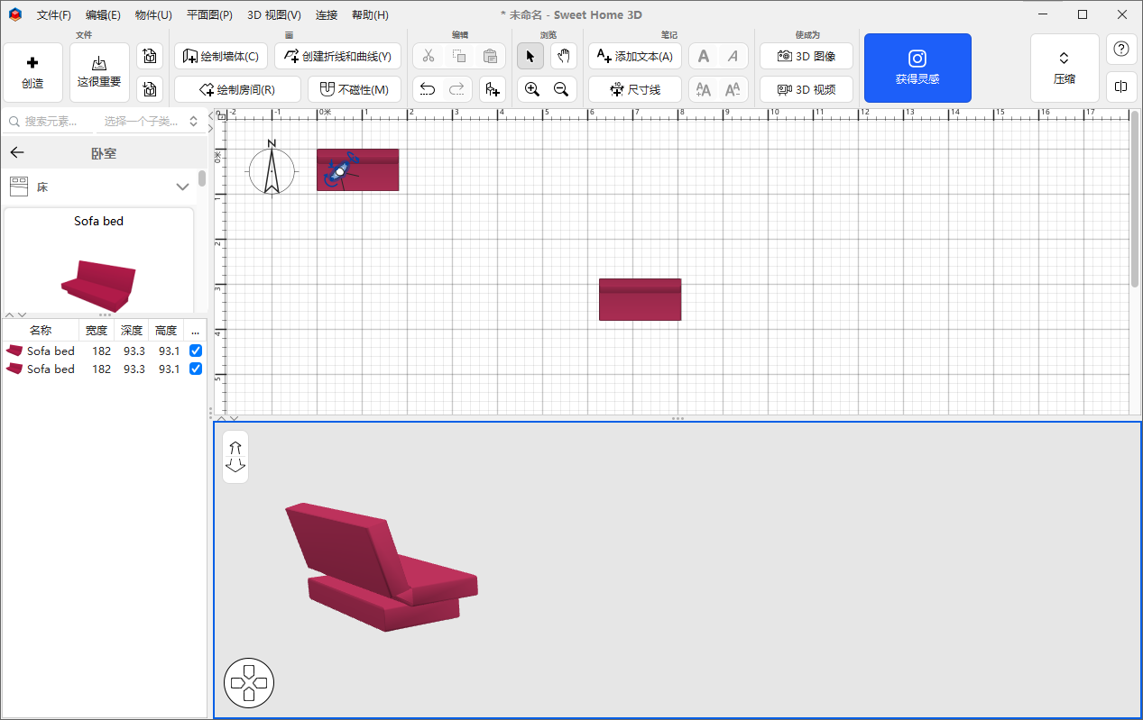Create a 3D 图像 with its camera icon
Viewport: 1143px width, 720px height.
point(806,55)
